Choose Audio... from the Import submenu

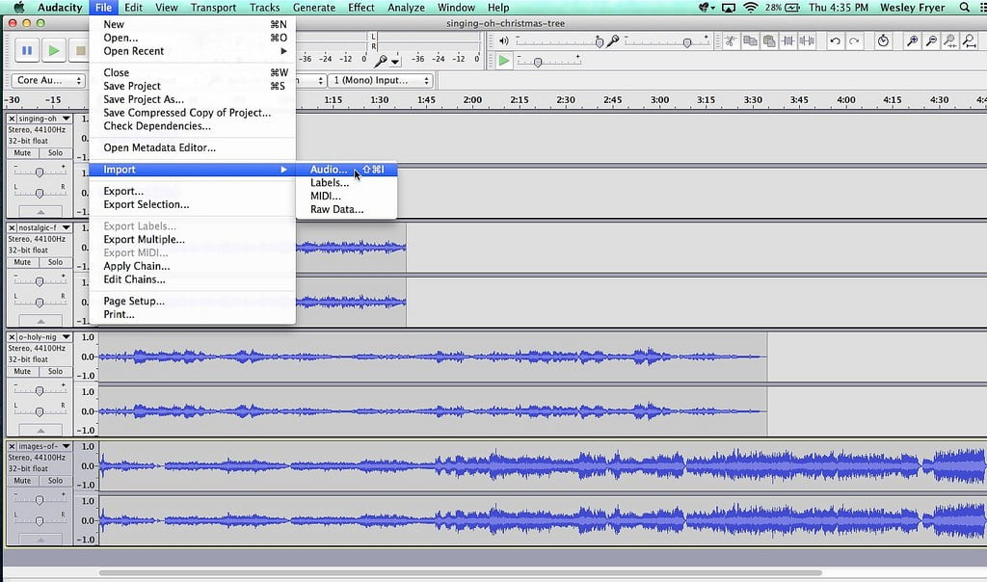coord(346,170)
